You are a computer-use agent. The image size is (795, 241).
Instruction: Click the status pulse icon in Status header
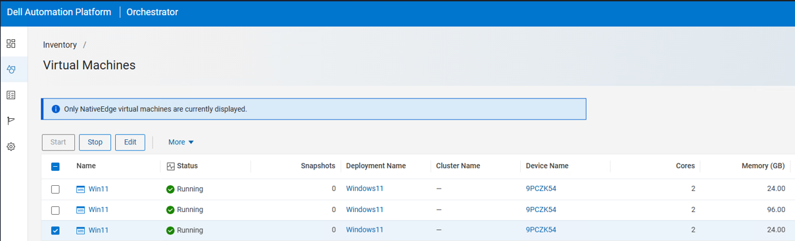pyautogui.click(x=171, y=166)
